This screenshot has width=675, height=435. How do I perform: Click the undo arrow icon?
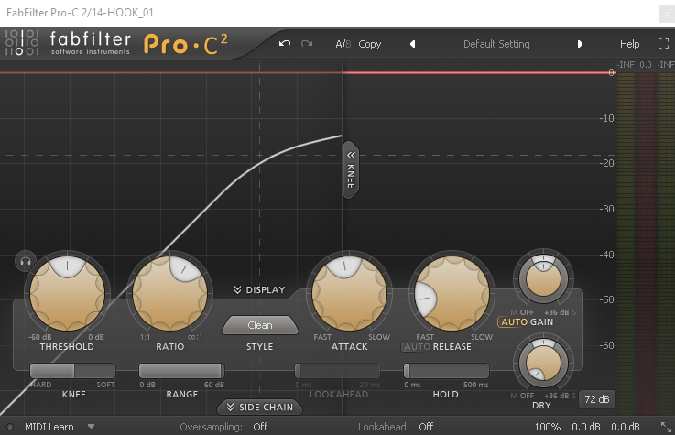coord(285,44)
